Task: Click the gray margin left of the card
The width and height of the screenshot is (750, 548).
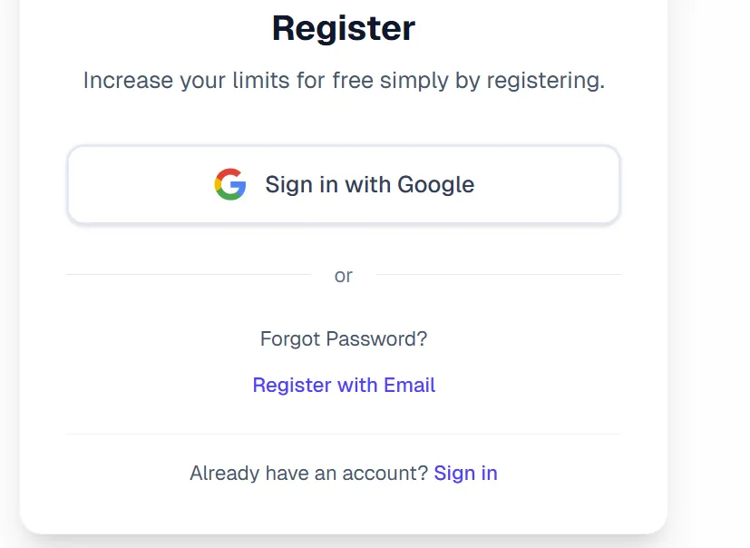Action: (x=9, y=272)
